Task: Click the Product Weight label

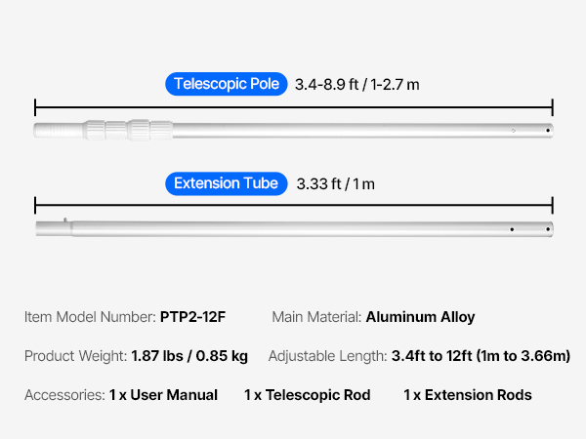Action: 74,356
